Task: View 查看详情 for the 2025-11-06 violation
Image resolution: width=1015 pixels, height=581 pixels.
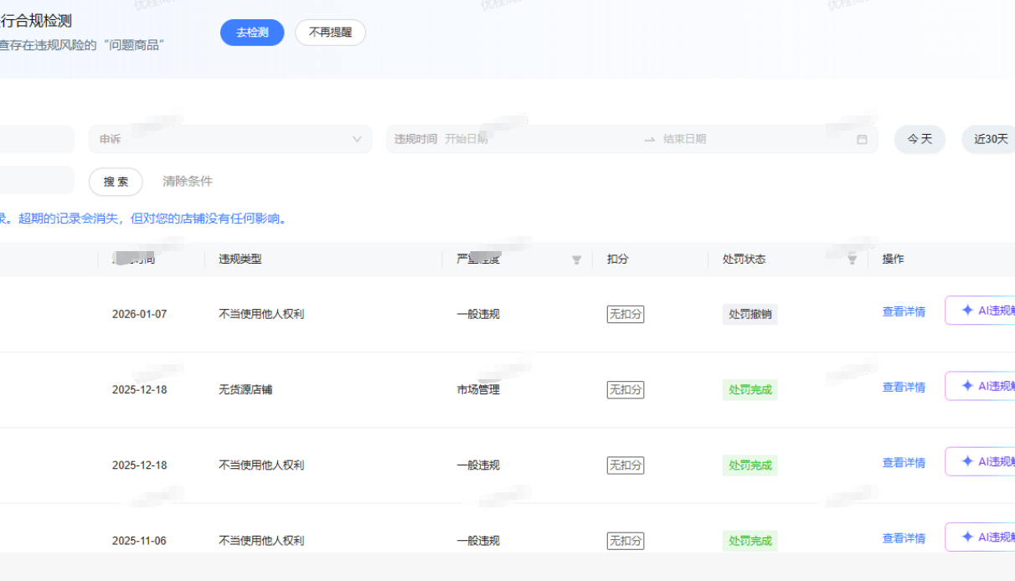Action: pyautogui.click(x=904, y=538)
